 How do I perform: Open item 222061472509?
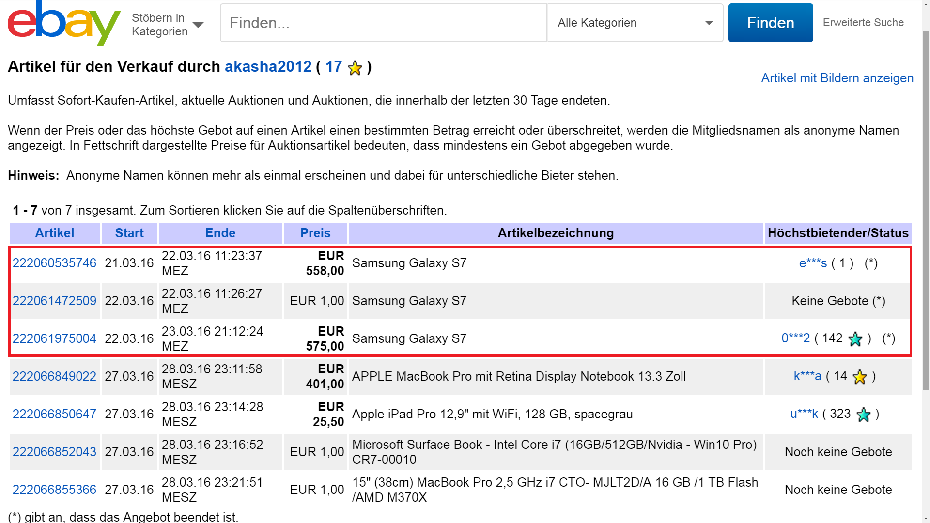coord(54,301)
